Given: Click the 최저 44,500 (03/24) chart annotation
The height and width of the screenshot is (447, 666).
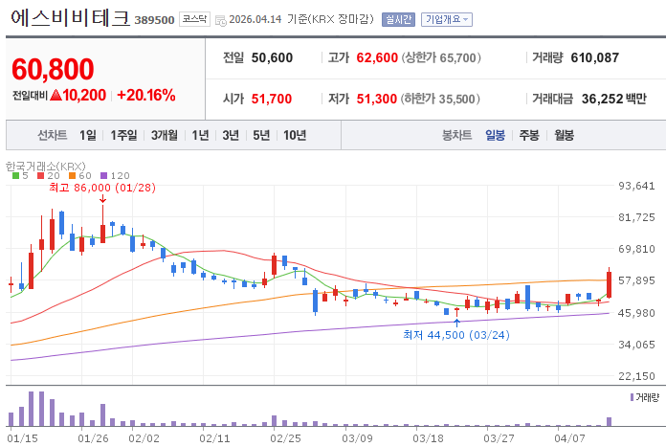Looking at the screenshot, I should (456, 335).
